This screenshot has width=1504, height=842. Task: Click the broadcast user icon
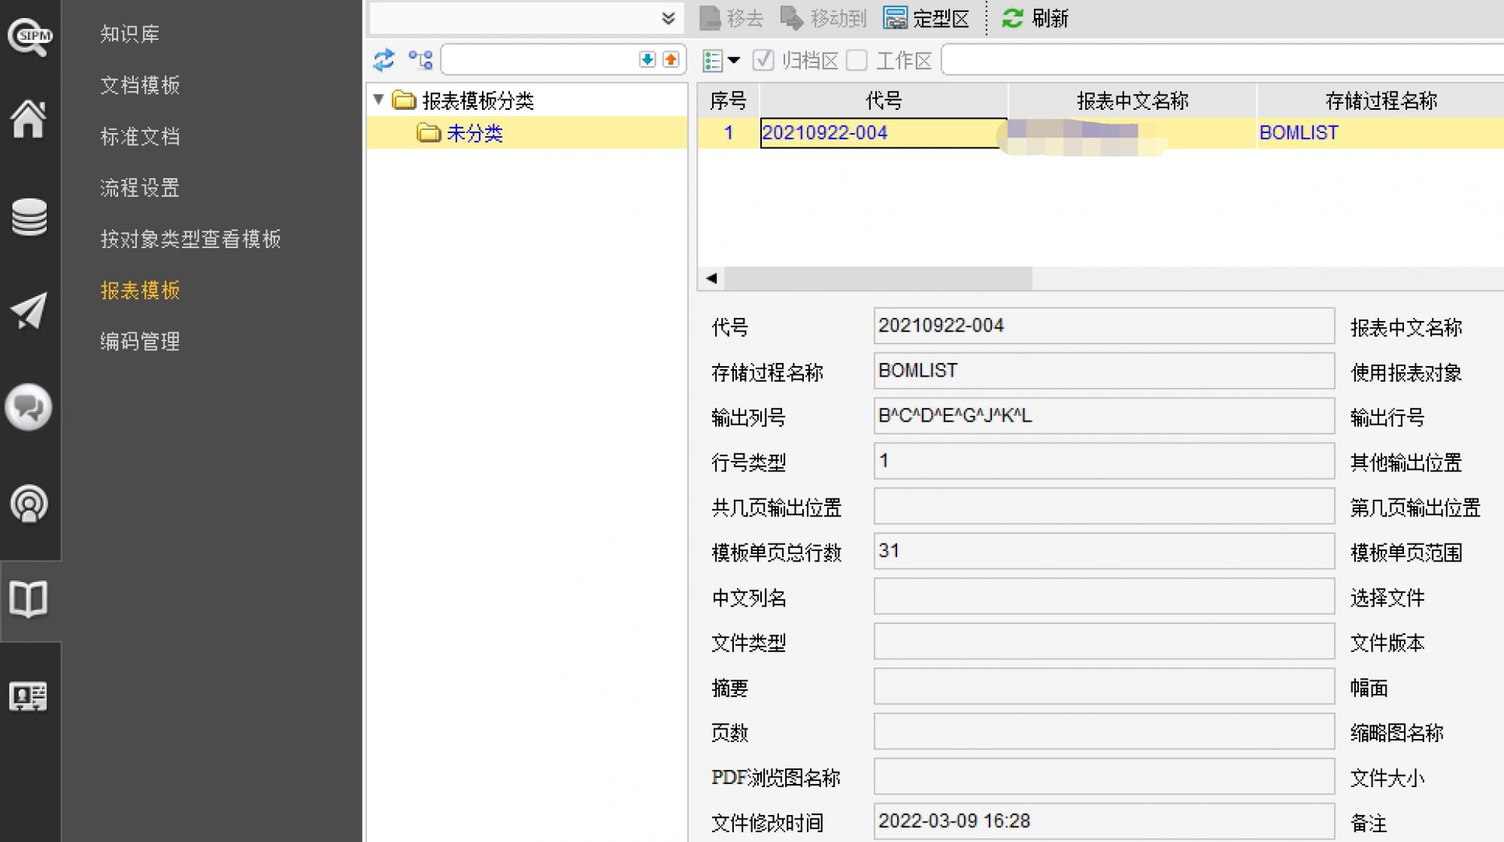click(x=29, y=504)
